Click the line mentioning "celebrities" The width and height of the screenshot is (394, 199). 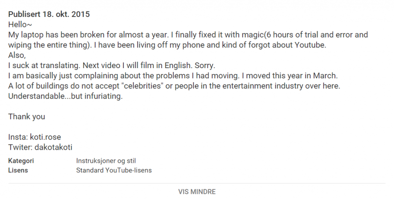point(174,86)
